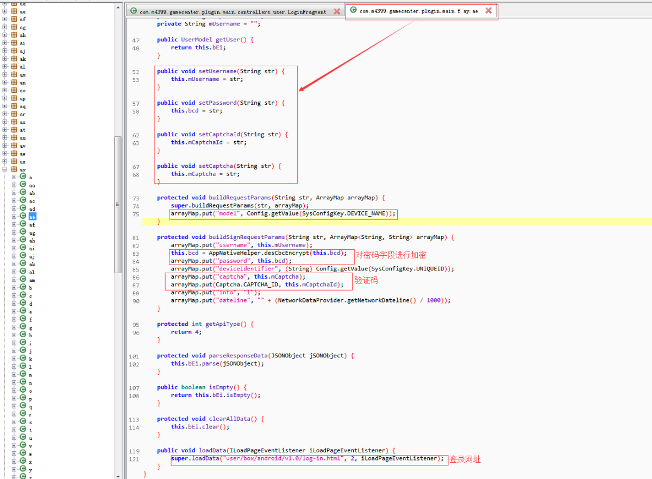Click the green class icon for c
The width and height of the screenshot is (652, 479).
[23, 295]
